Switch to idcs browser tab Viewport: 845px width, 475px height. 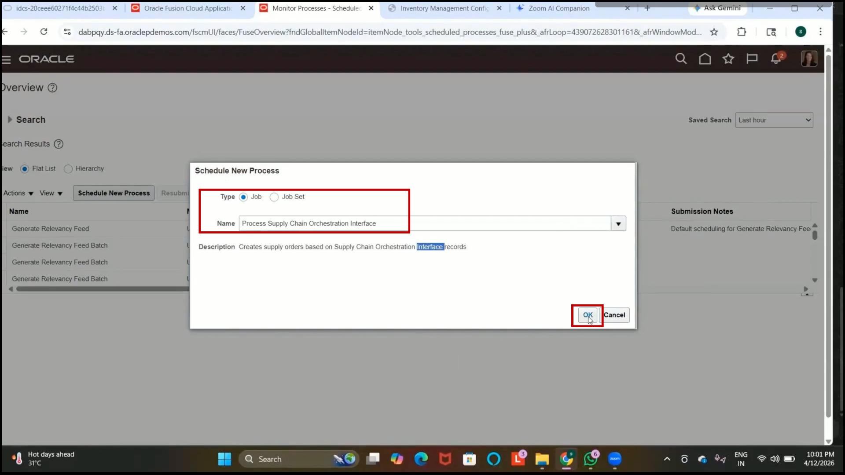tap(59, 8)
